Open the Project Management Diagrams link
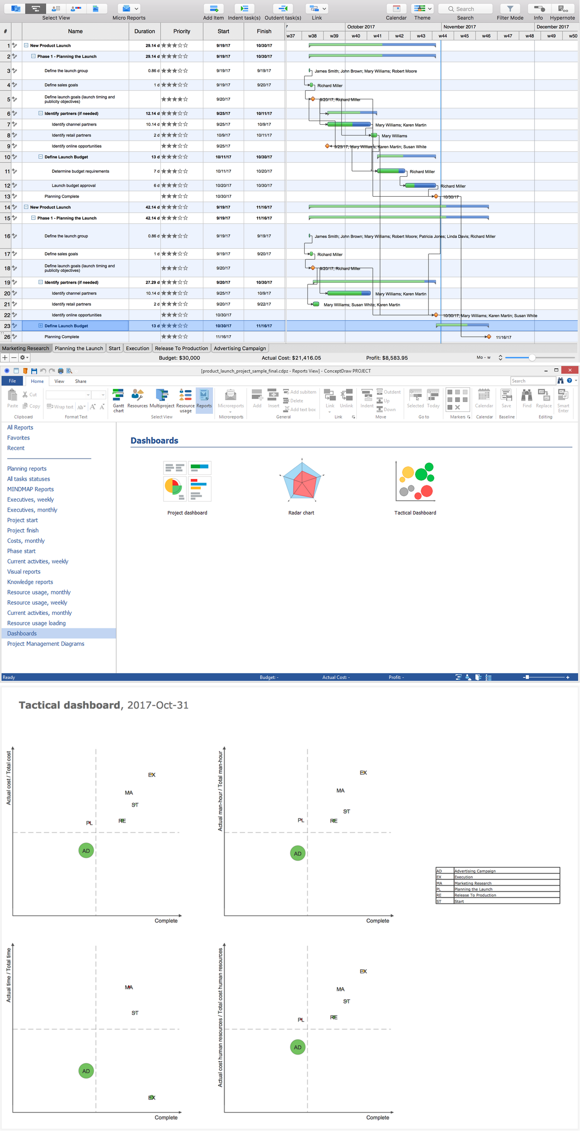Viewport: 581px width, 1131px height. (x=46, y=645)
